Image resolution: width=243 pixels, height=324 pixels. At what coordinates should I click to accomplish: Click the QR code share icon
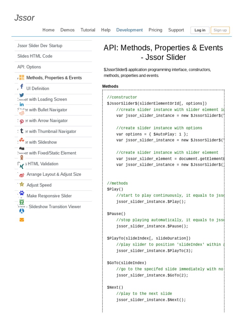(x=22, y=78)
